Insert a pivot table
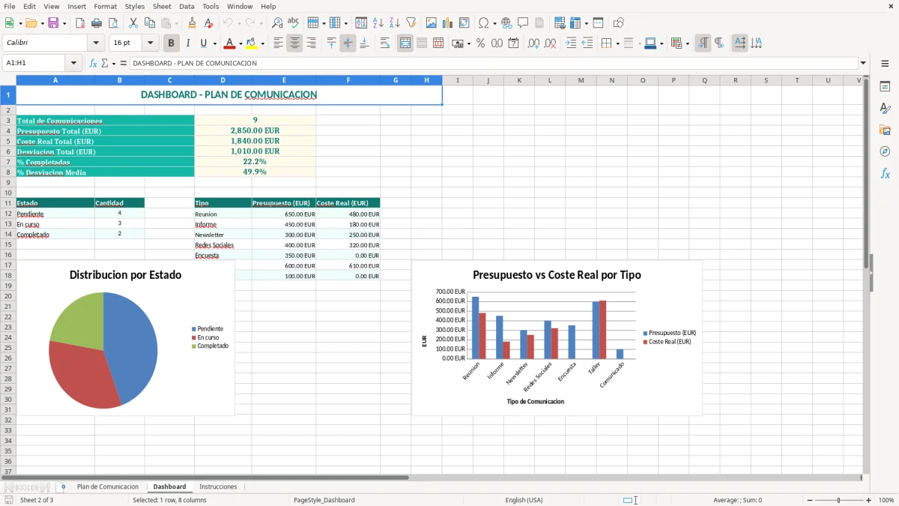This screenshot has width=899, height=506. tap(464, 23)
